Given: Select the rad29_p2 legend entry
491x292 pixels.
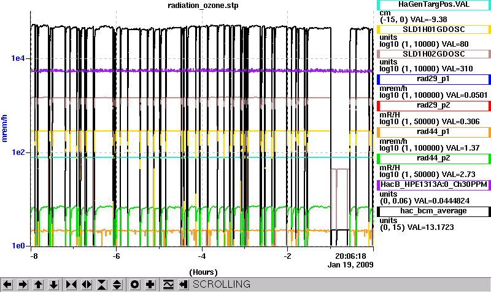Looking at the screenshot, I should (434, 106).
